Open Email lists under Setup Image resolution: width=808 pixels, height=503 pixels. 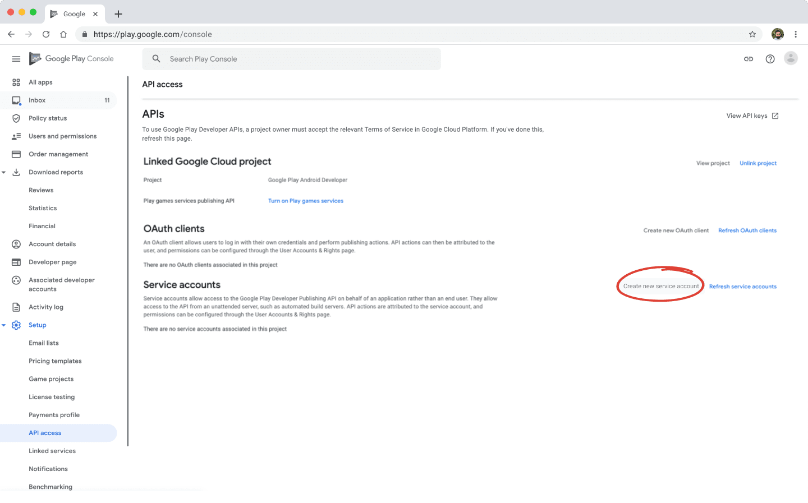[x=44, y=343]
